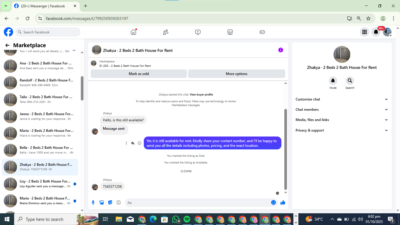Open browser zoom magnifier icon

359,18
